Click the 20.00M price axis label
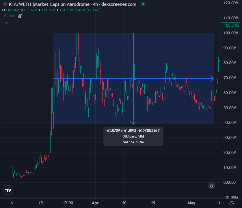242x208 pixels. 230,153
